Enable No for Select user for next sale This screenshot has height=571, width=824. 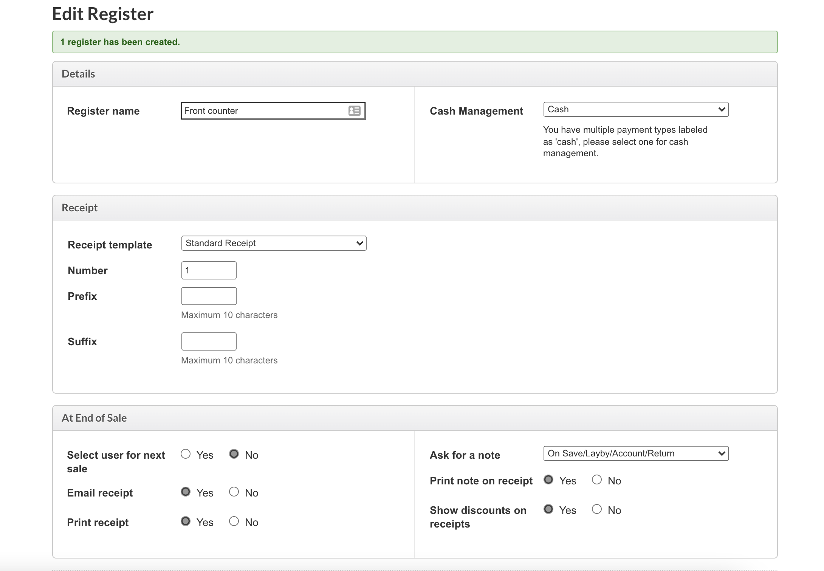pos(234,454)
